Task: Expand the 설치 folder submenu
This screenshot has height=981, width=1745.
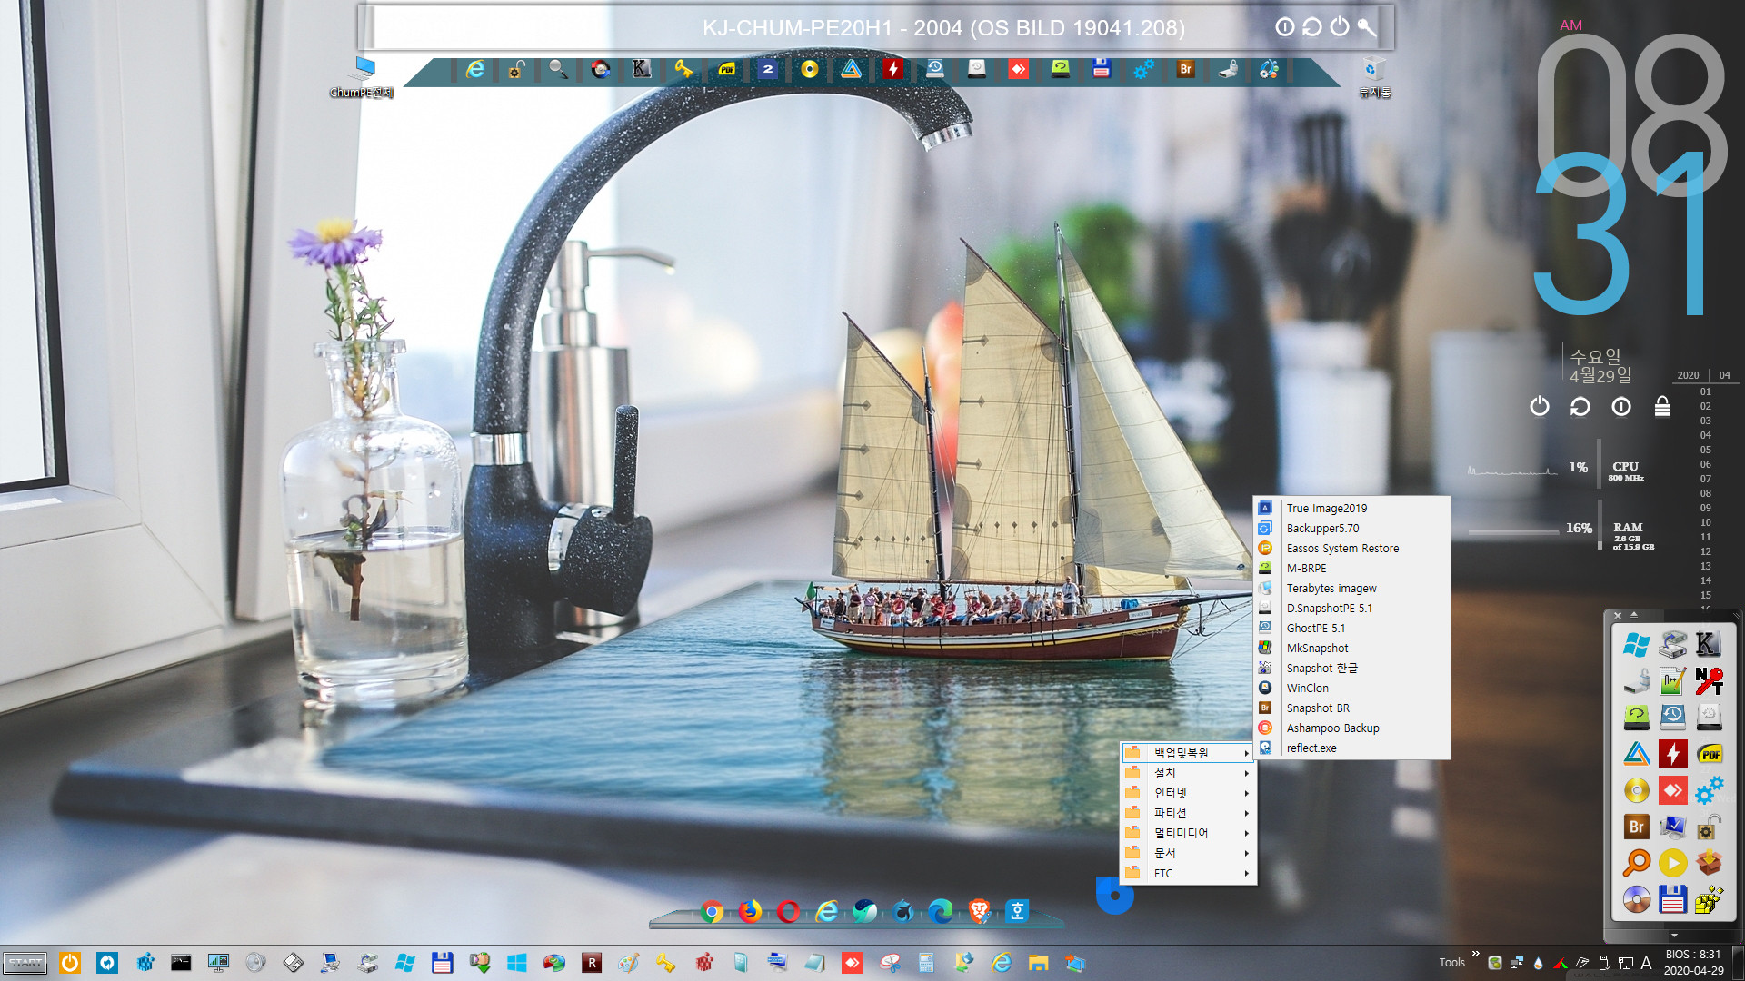Action: 1189,773
